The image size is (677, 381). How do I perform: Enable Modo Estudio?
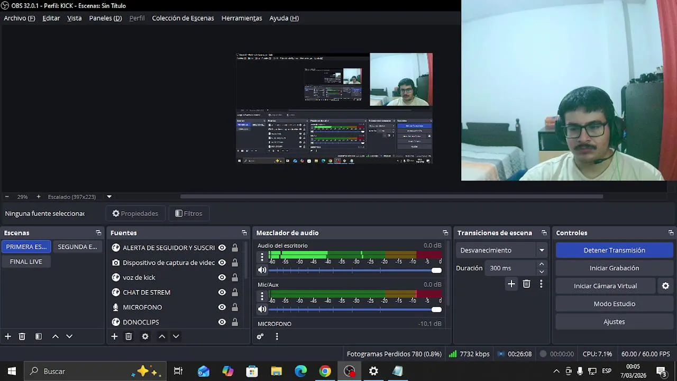[614, 304]
